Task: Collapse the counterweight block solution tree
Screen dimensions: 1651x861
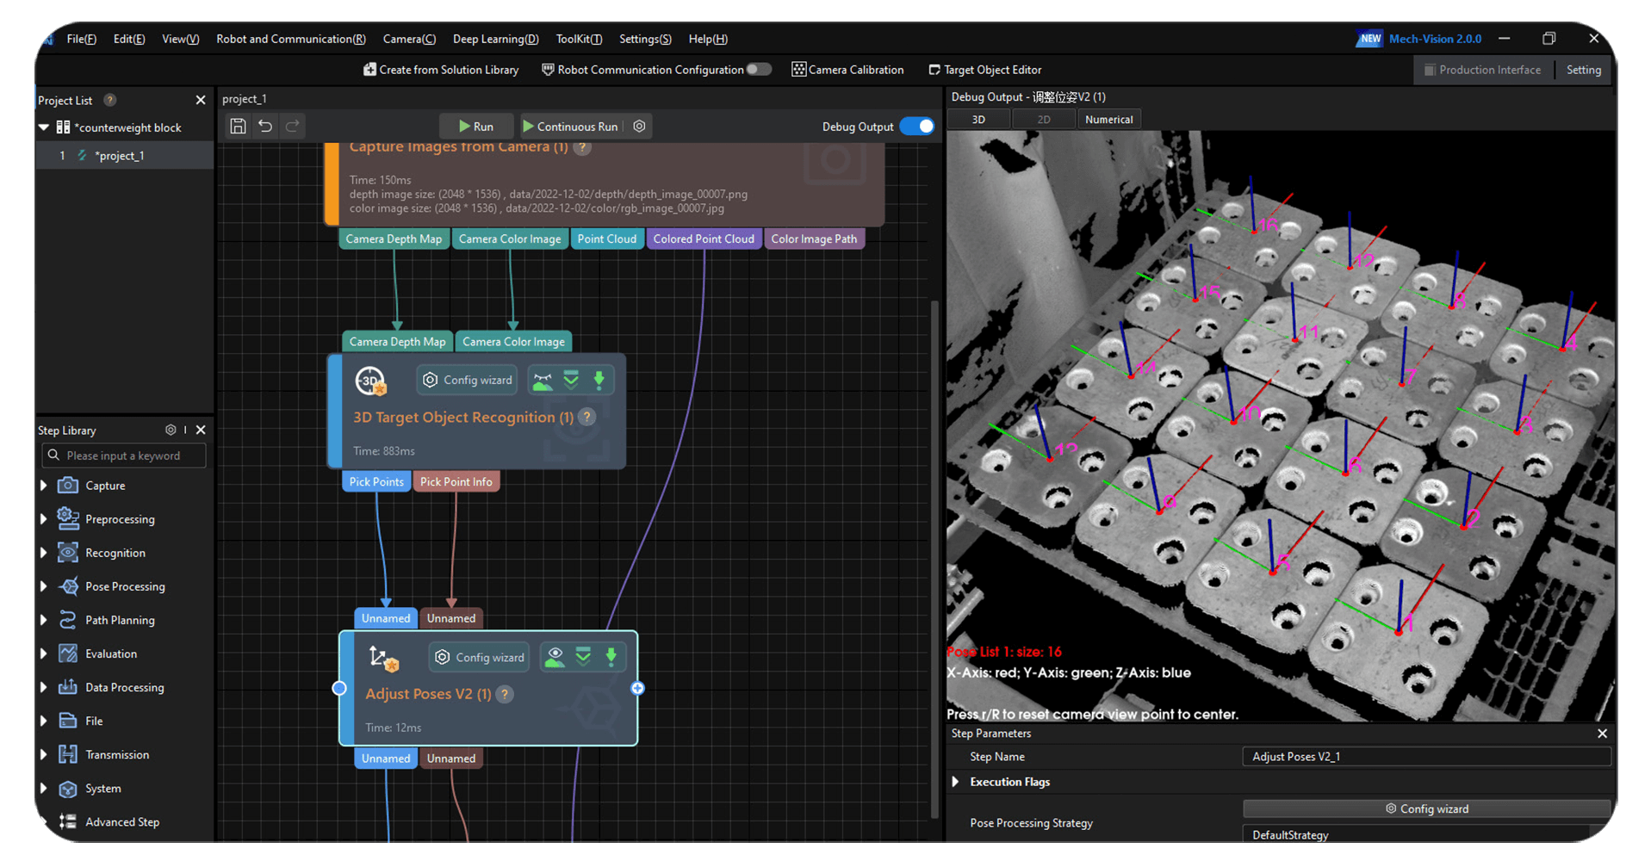Action: coord(44,127)
